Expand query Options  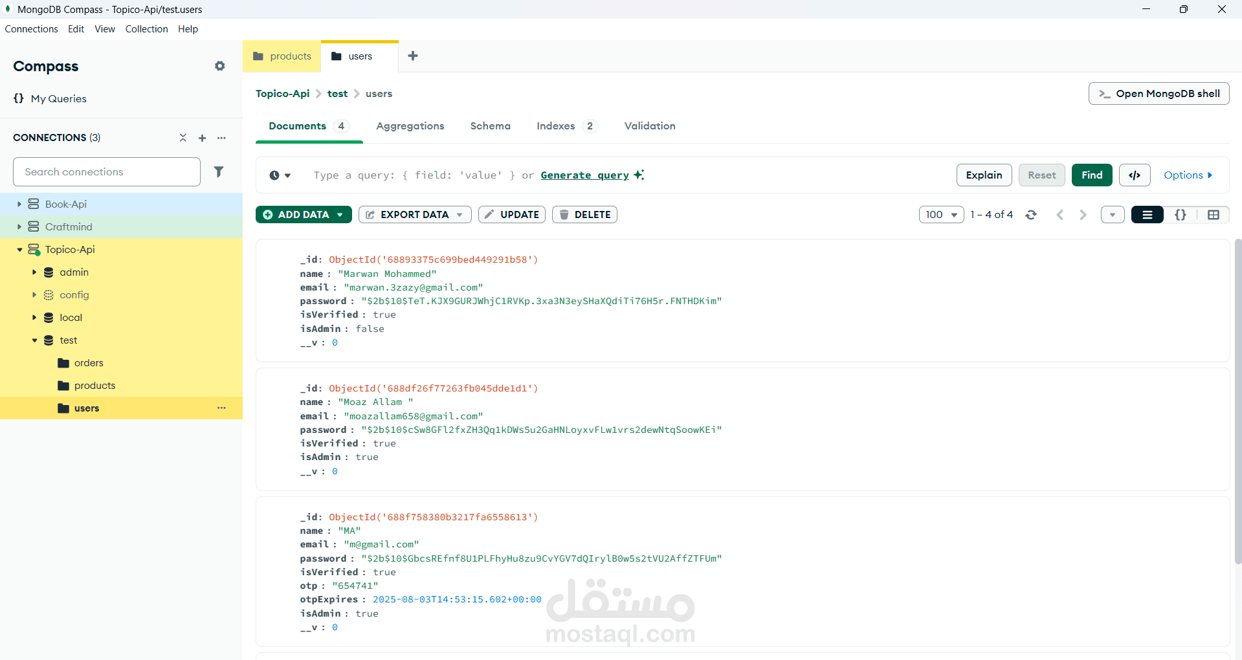click(x=1188, y=175)
